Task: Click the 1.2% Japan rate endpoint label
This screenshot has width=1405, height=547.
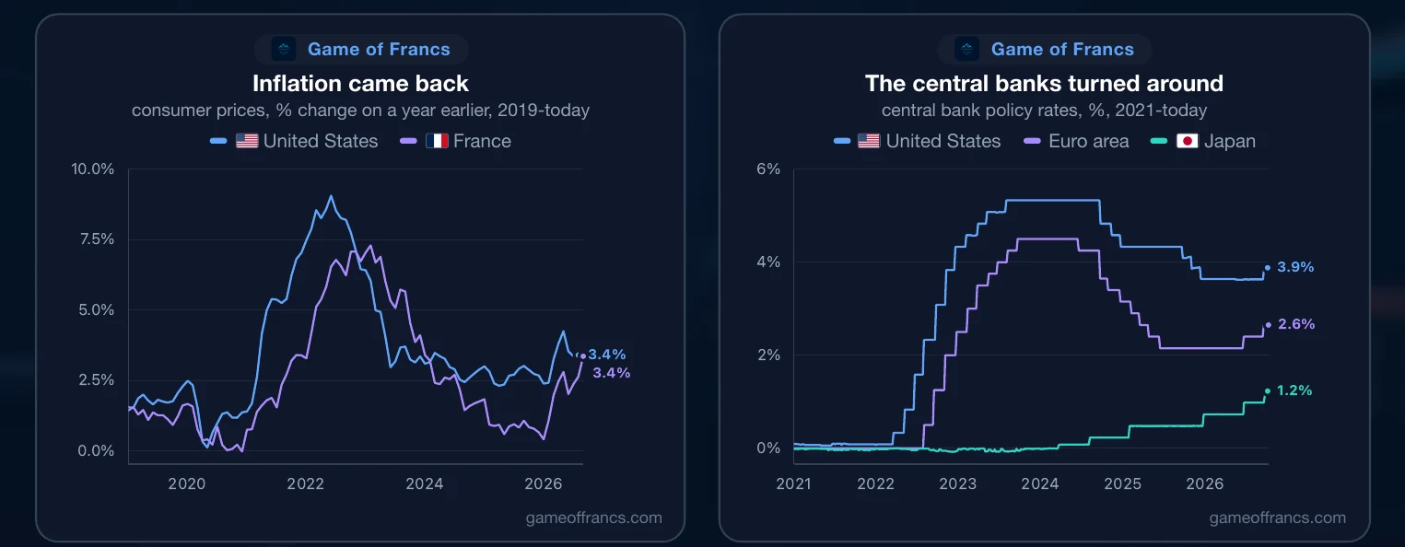Action: (1294, 390)
